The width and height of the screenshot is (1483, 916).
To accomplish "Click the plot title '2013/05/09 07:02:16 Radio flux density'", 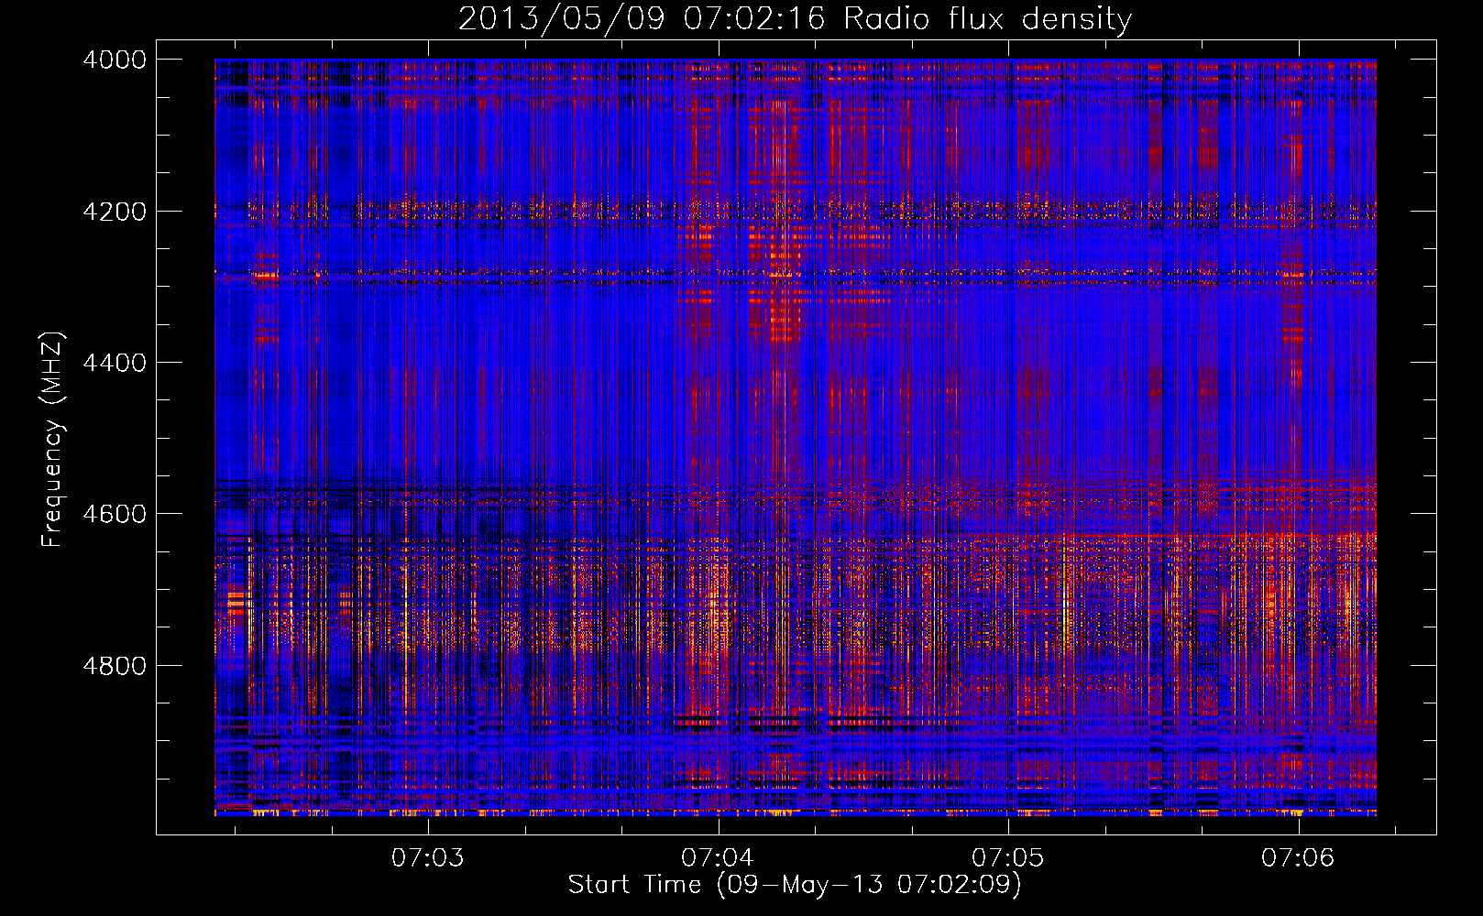I will coord(795,19).
